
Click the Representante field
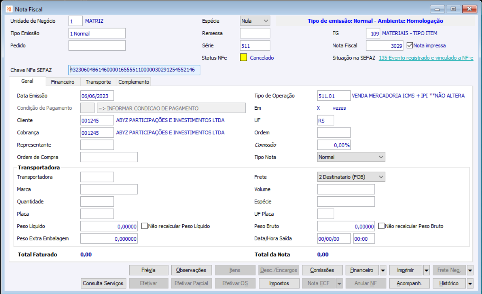coord(97,145)
